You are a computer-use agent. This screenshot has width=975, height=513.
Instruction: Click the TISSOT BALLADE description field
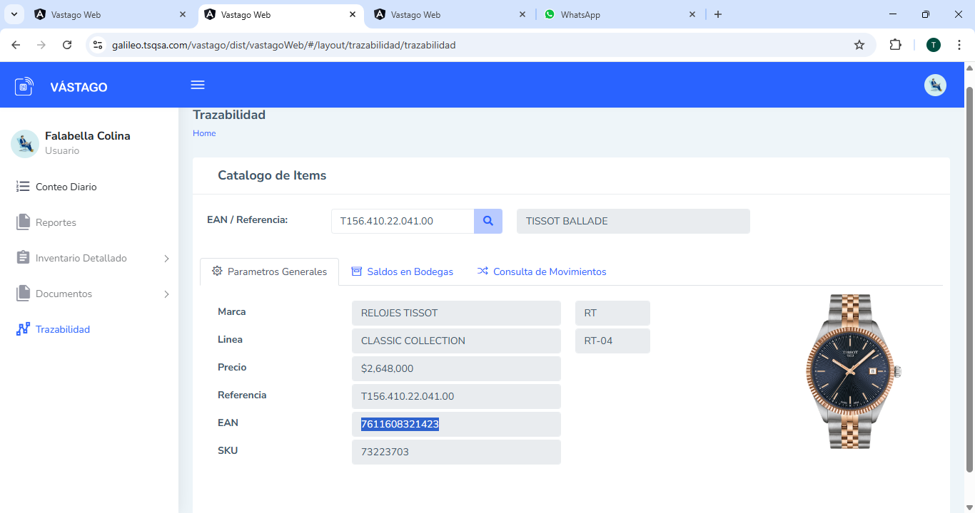tap(633, 221)
